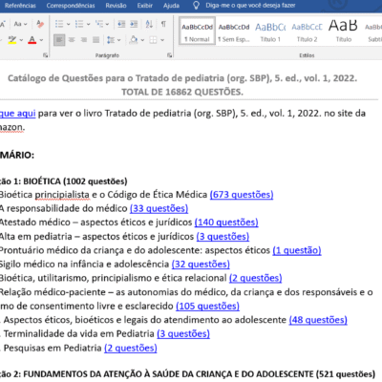Open the '105 questões' link

coord(207,307)
